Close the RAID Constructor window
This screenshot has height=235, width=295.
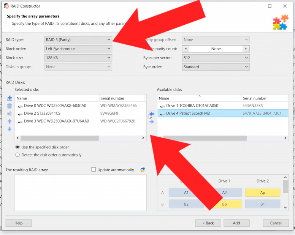pos(285,6)
